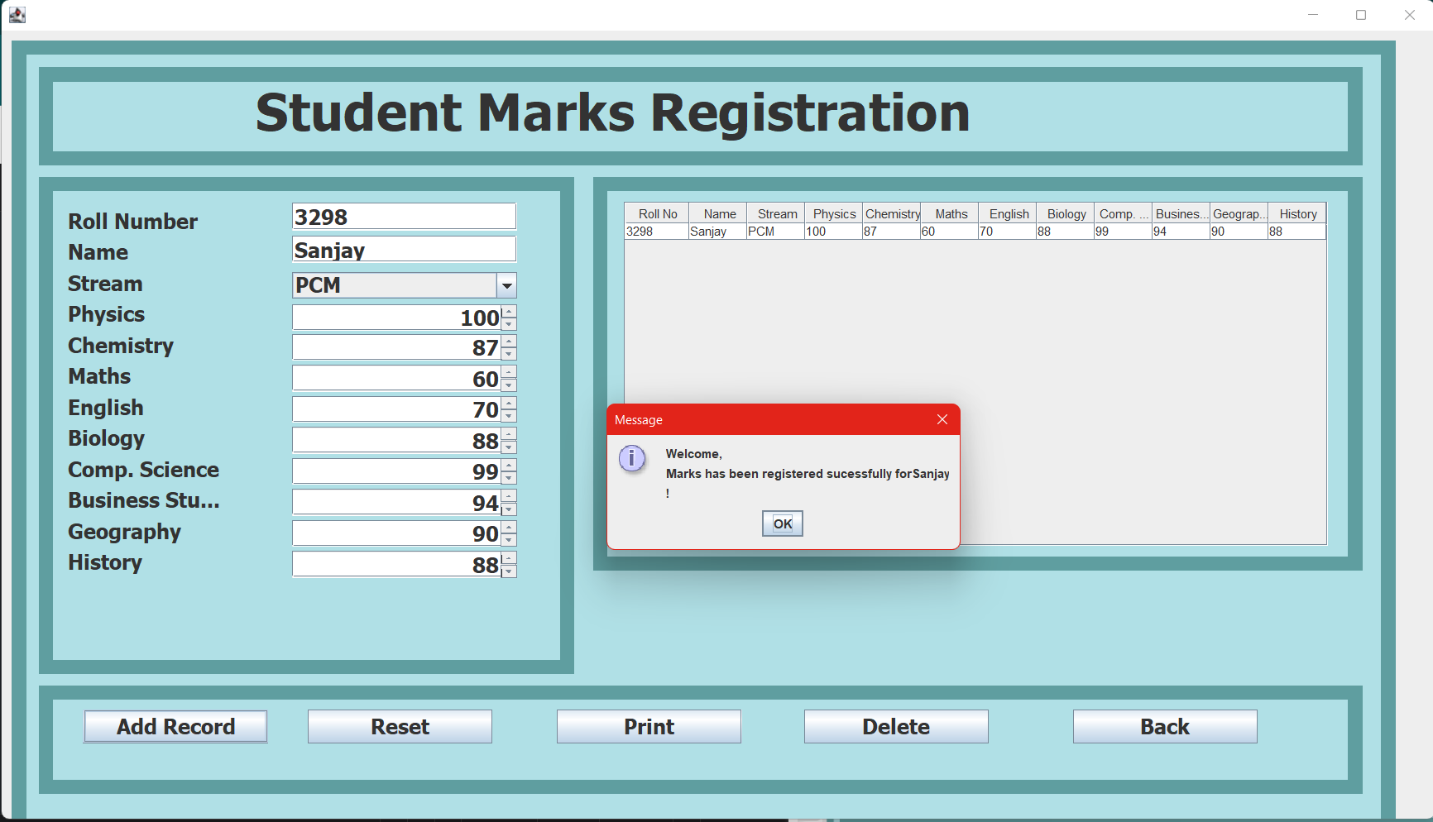Click the Maths marks field showing 60
Viewport: 1433px width, 822px height.
point(397,379)
